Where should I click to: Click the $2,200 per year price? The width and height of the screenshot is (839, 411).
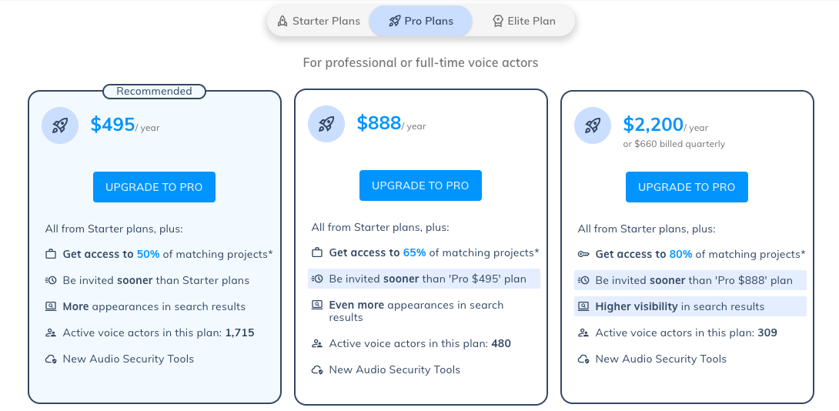[x=653, y=124]
